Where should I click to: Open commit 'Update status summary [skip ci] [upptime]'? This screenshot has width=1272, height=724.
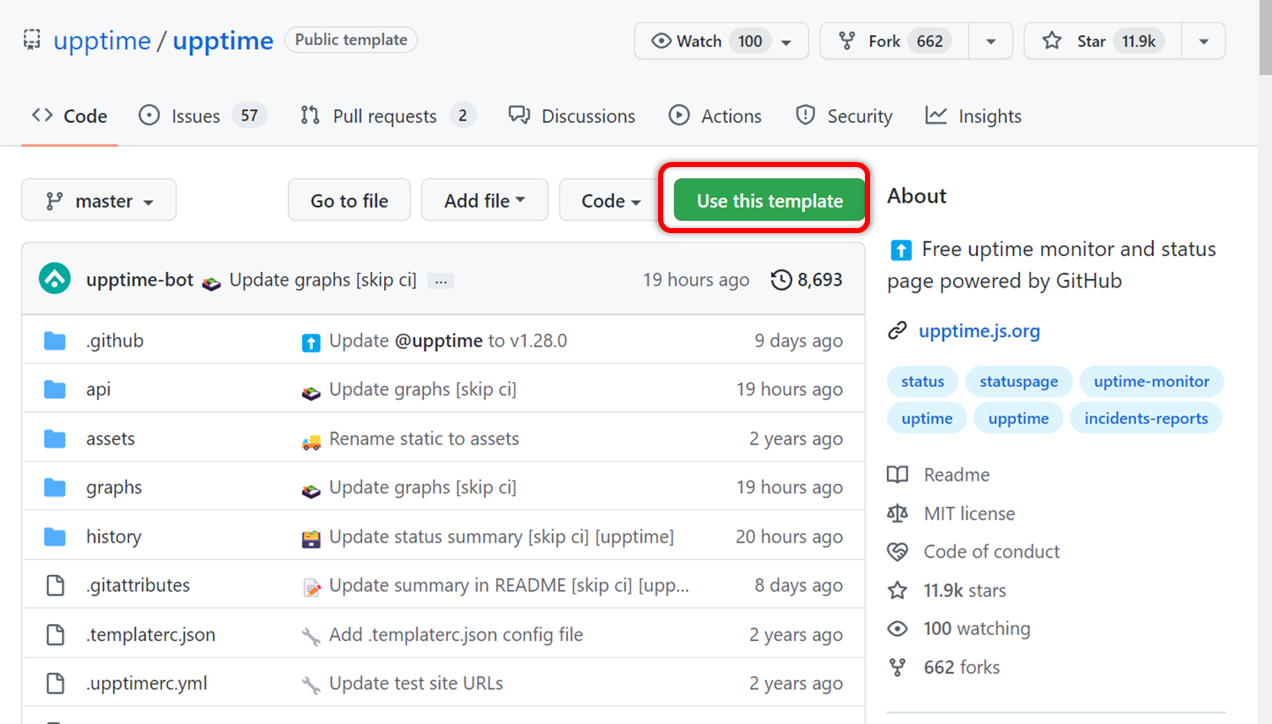point(501,537)
